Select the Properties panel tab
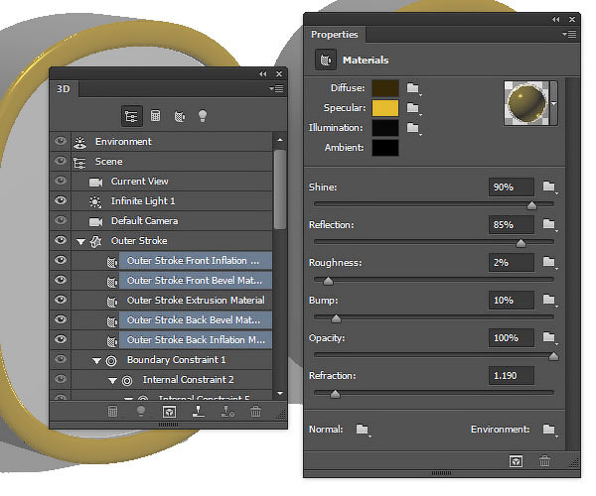 335,34
